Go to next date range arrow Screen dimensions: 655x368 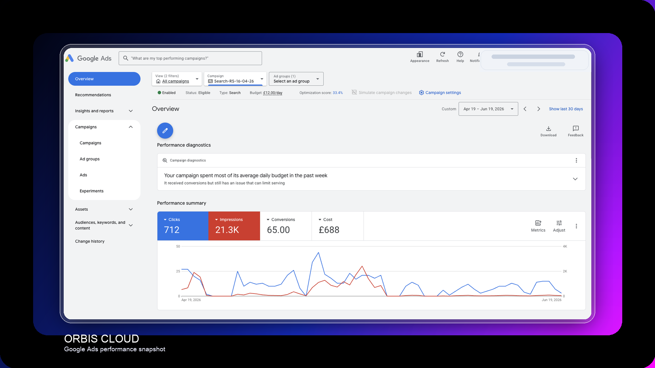click(x=539, y=109)
